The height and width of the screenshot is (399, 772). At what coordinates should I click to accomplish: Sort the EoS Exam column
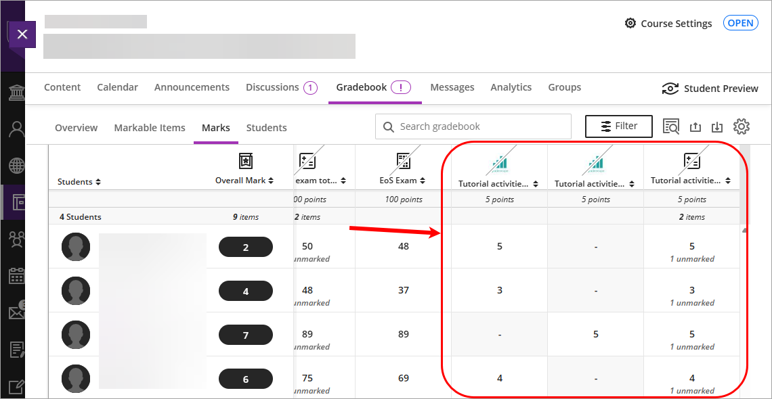403,181
